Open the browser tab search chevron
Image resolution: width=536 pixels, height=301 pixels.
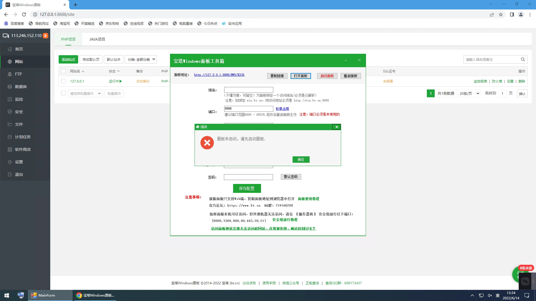491,4
